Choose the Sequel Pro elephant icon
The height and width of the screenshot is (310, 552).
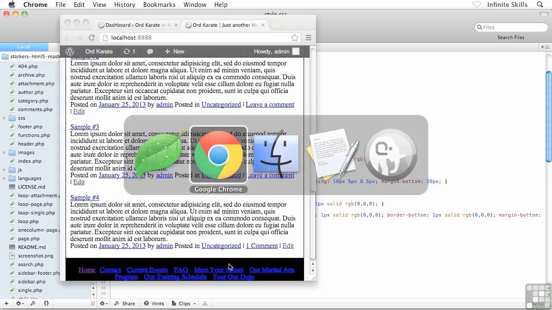point(391,155)
